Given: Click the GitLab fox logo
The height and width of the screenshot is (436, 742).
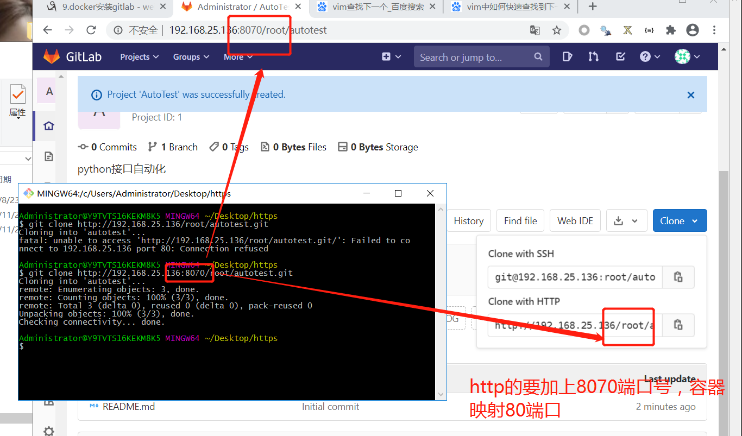Looking at the screenshot, I should point(52,56).
